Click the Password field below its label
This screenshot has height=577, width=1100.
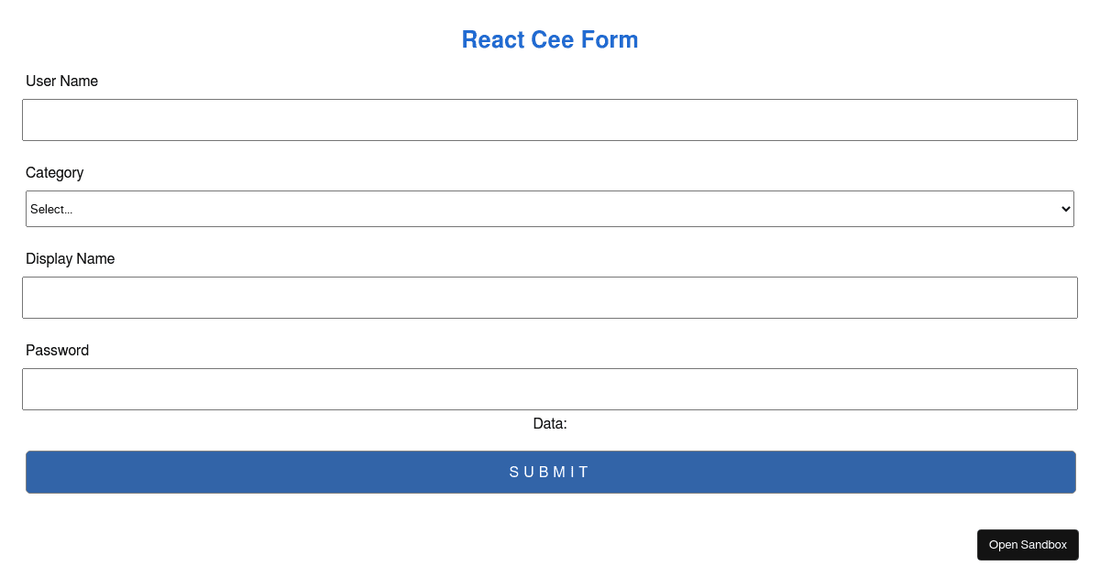[x=550, y=388]
